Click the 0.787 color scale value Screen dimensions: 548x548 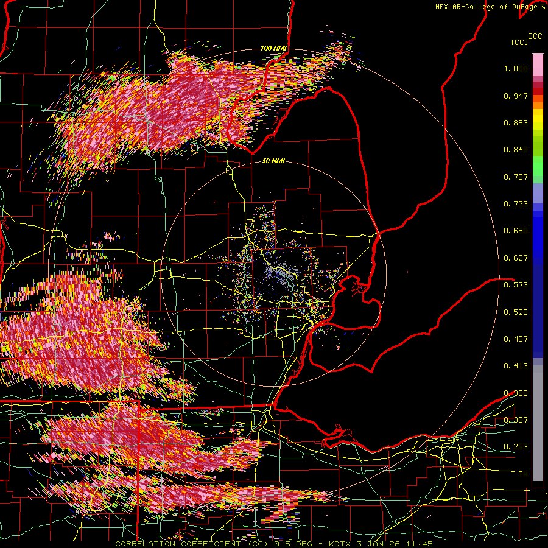(x=516, y=177)
